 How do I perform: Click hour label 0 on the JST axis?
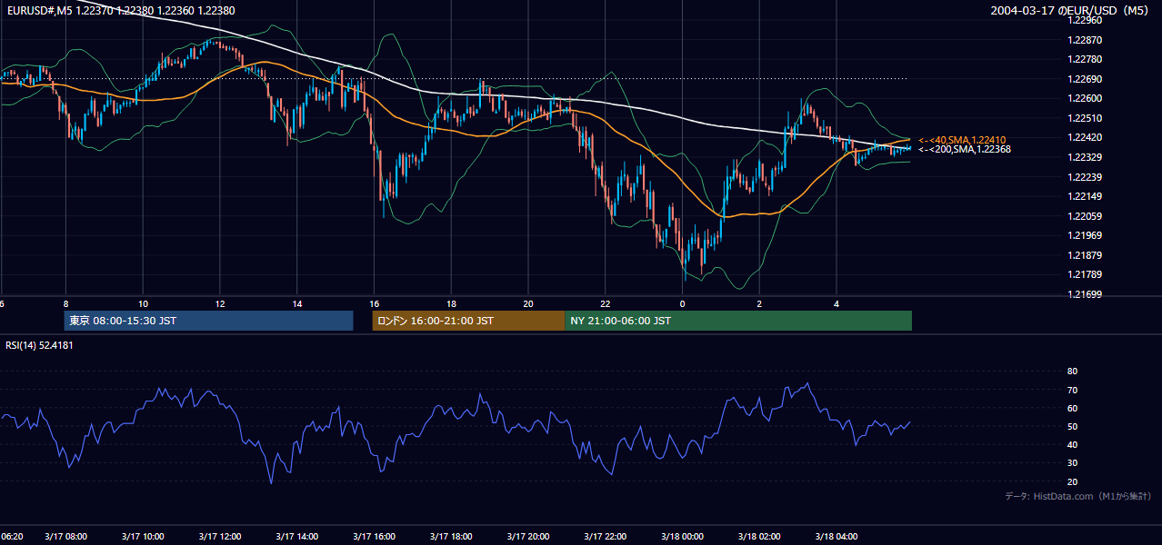tap(682, 303)
